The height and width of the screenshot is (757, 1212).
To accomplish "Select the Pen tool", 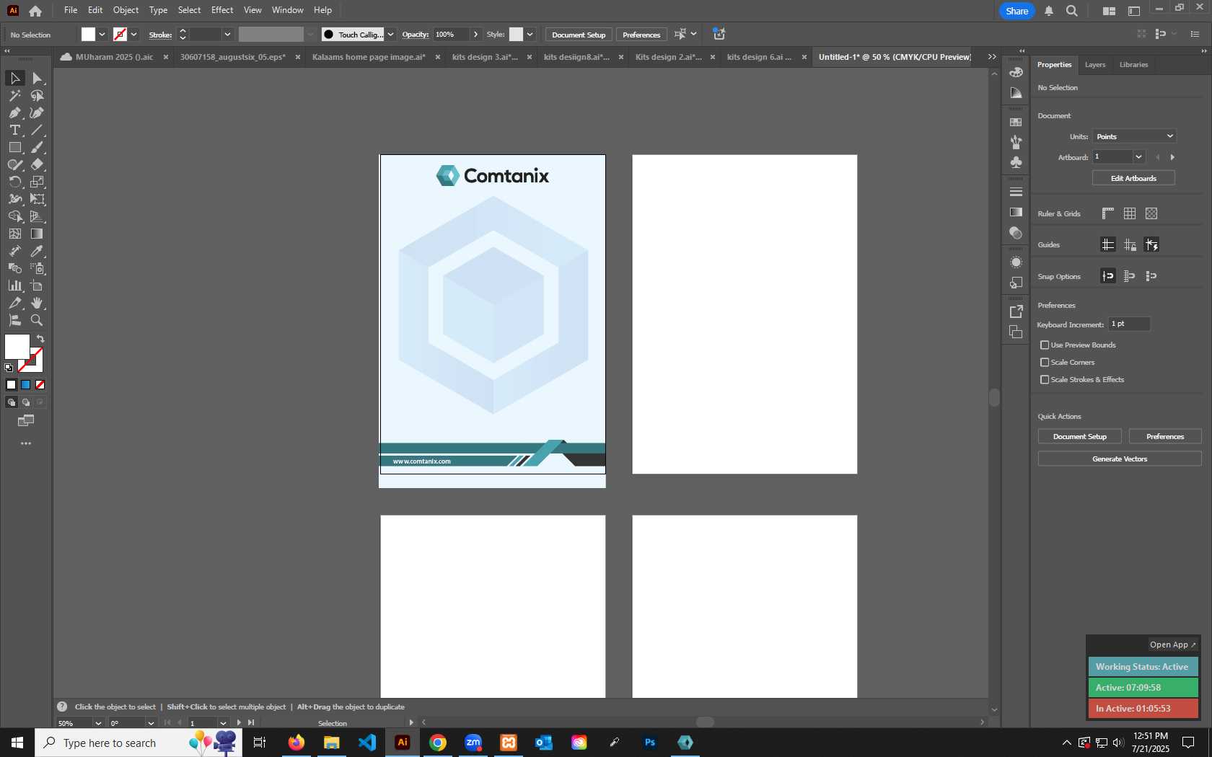I will pos(14,112).
